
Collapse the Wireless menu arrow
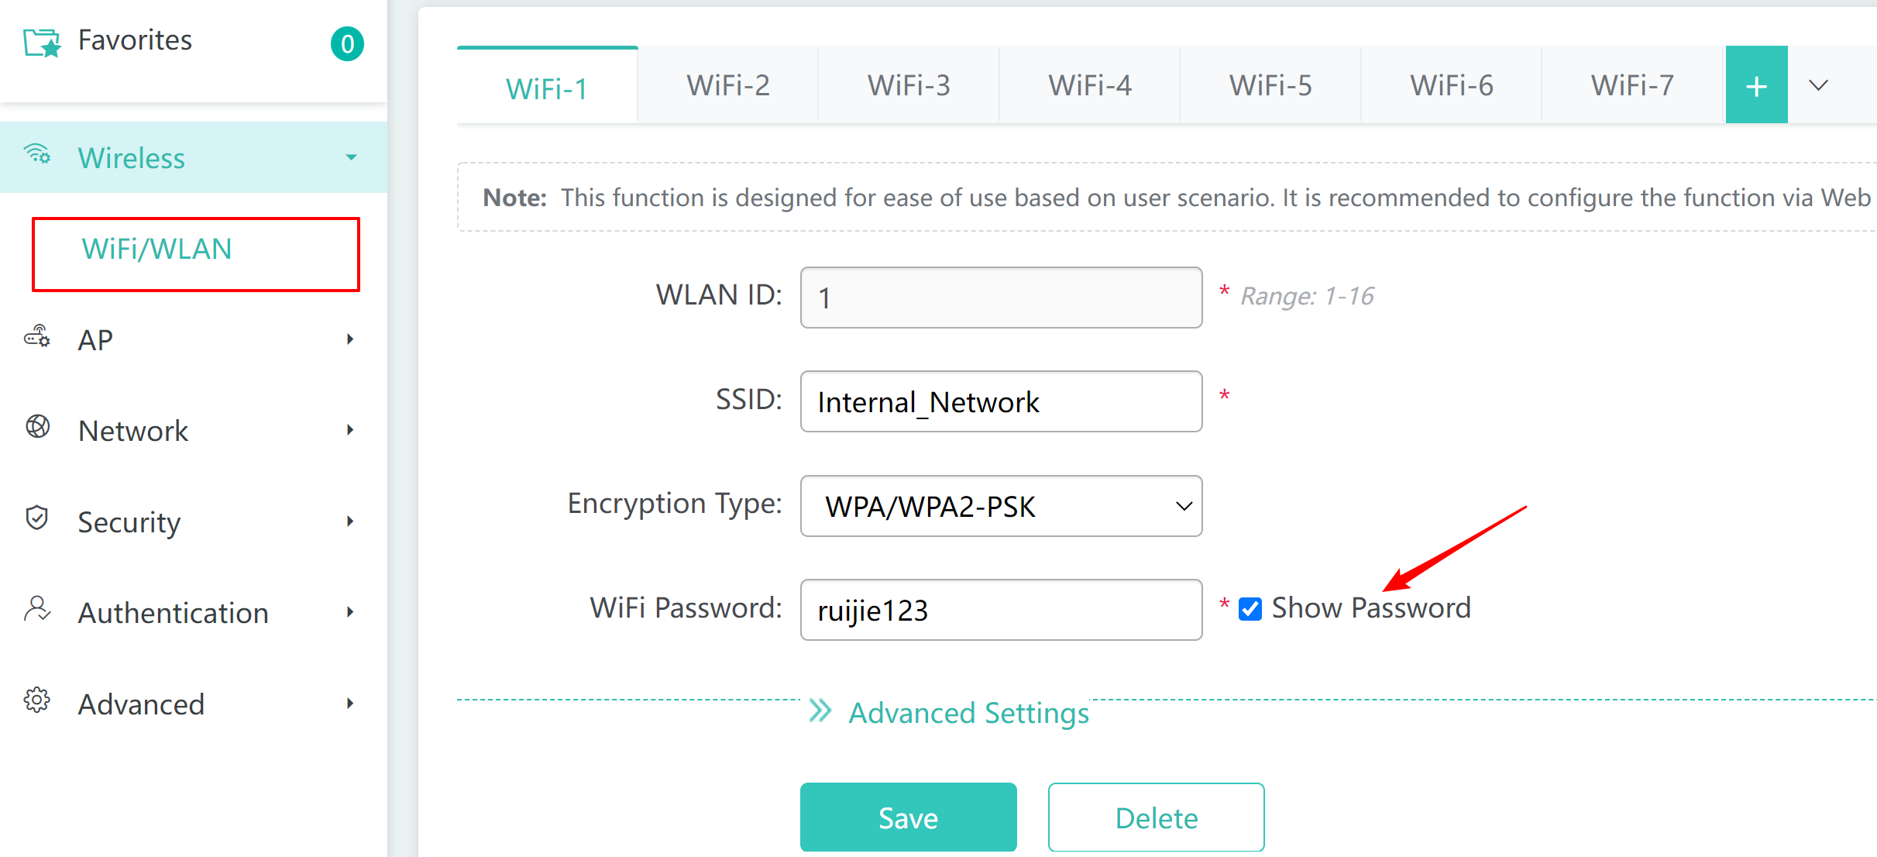tap(351, 157)
